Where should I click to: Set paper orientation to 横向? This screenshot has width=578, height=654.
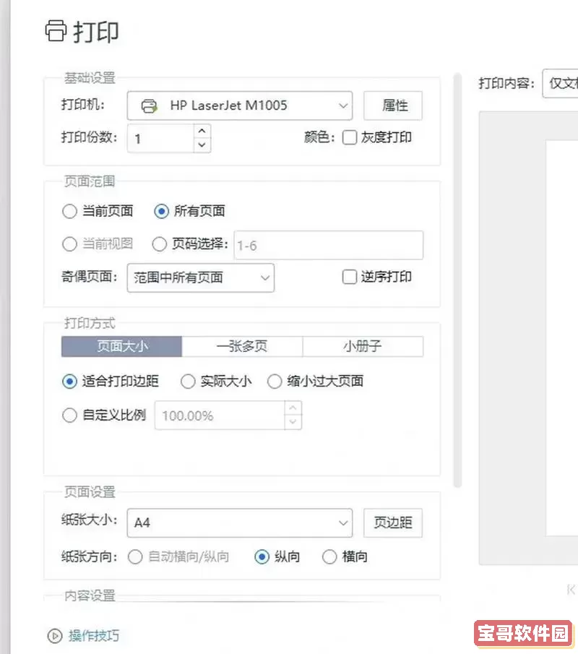pos(329,557)
